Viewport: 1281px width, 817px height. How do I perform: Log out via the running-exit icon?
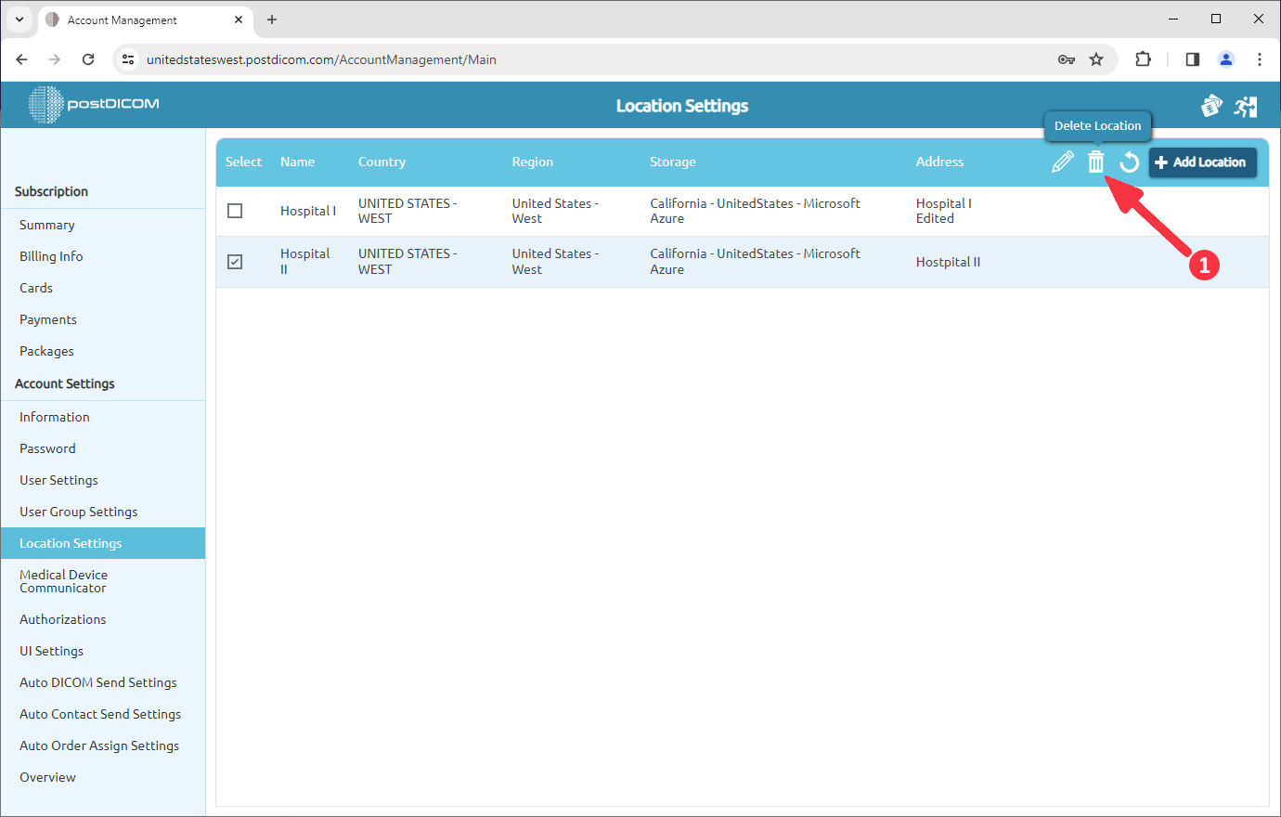1247,105
